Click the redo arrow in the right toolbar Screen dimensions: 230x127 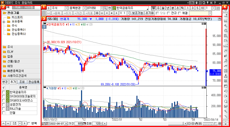coord(226,96)
